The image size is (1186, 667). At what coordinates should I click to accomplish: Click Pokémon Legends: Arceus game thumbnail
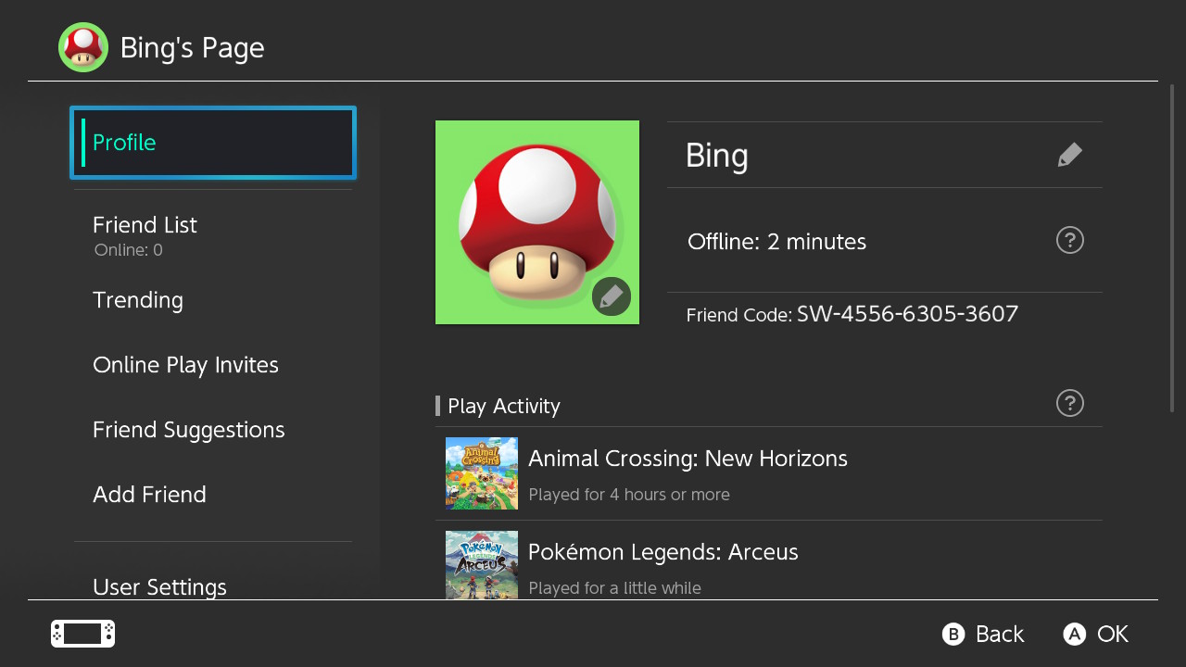(482, 565)
